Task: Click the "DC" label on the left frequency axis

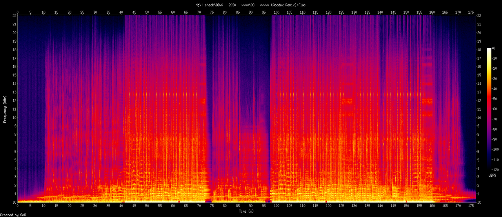Action: (14, 203)
